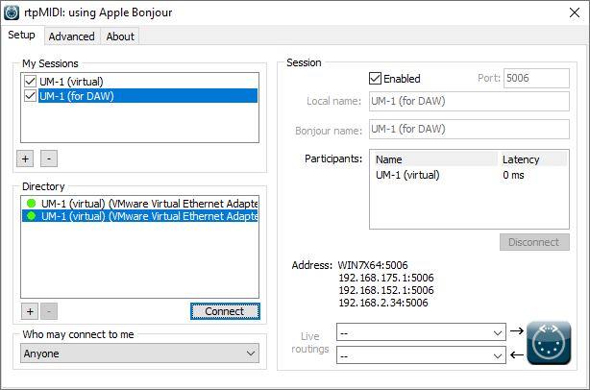Viewport: 590px width, 390px height.
Task: Remove selected session with the minus button
Action: [x=49, y=158]
